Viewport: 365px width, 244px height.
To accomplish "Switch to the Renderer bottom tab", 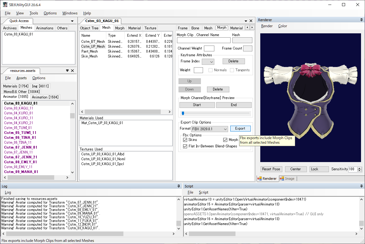I will pyautogui.click(x=267, y=179).
